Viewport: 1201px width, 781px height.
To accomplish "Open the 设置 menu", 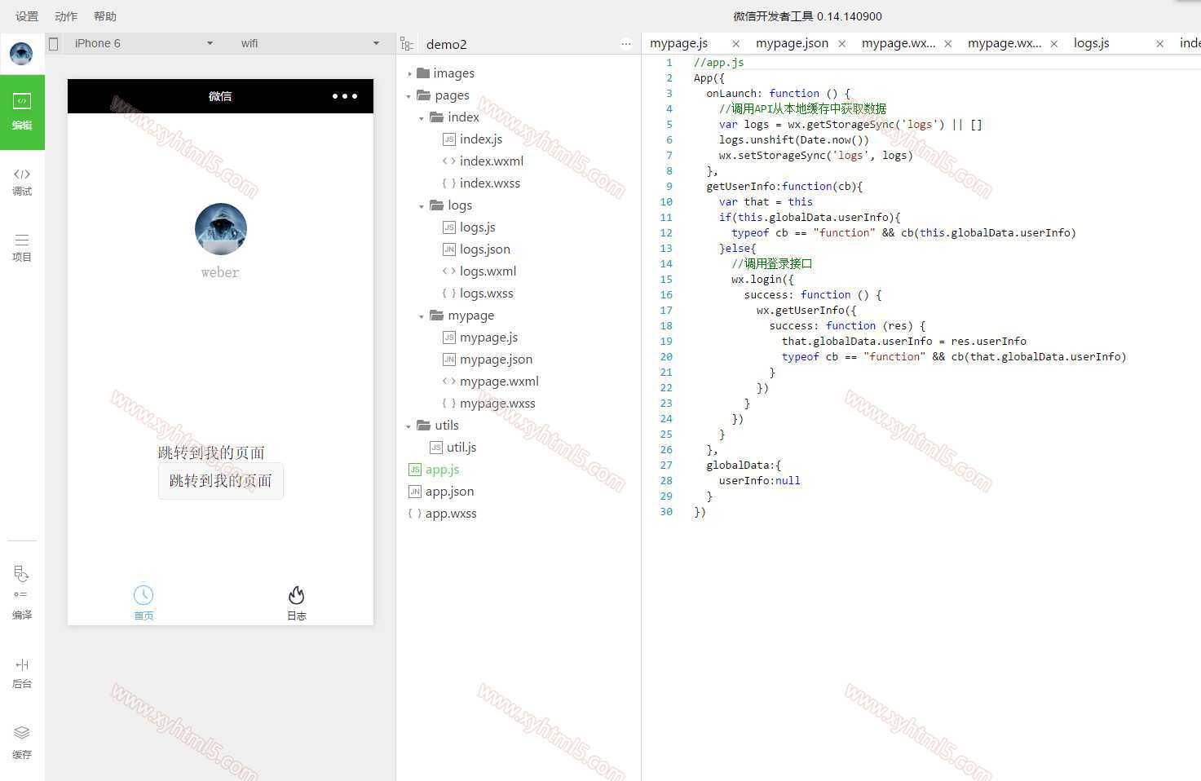I will (27, 16).
